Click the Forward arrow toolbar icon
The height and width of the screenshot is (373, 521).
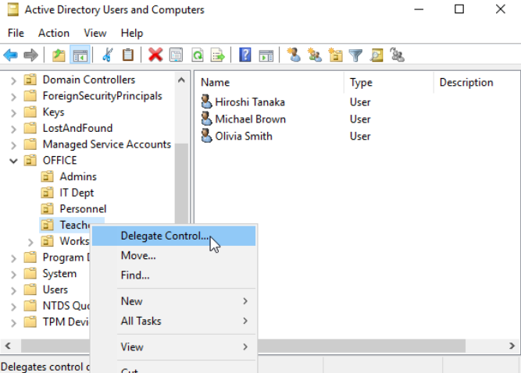(x=31, y=55)
